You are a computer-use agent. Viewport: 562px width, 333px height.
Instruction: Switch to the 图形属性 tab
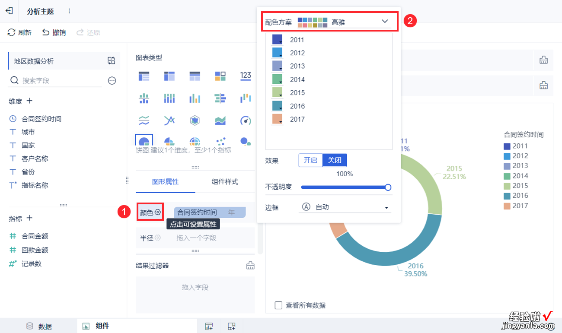(x=166, y=182)
